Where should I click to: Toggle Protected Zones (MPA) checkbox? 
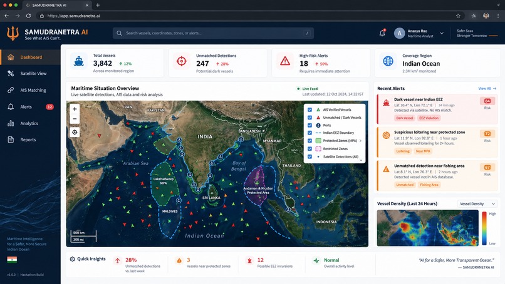tap(310, 141)
